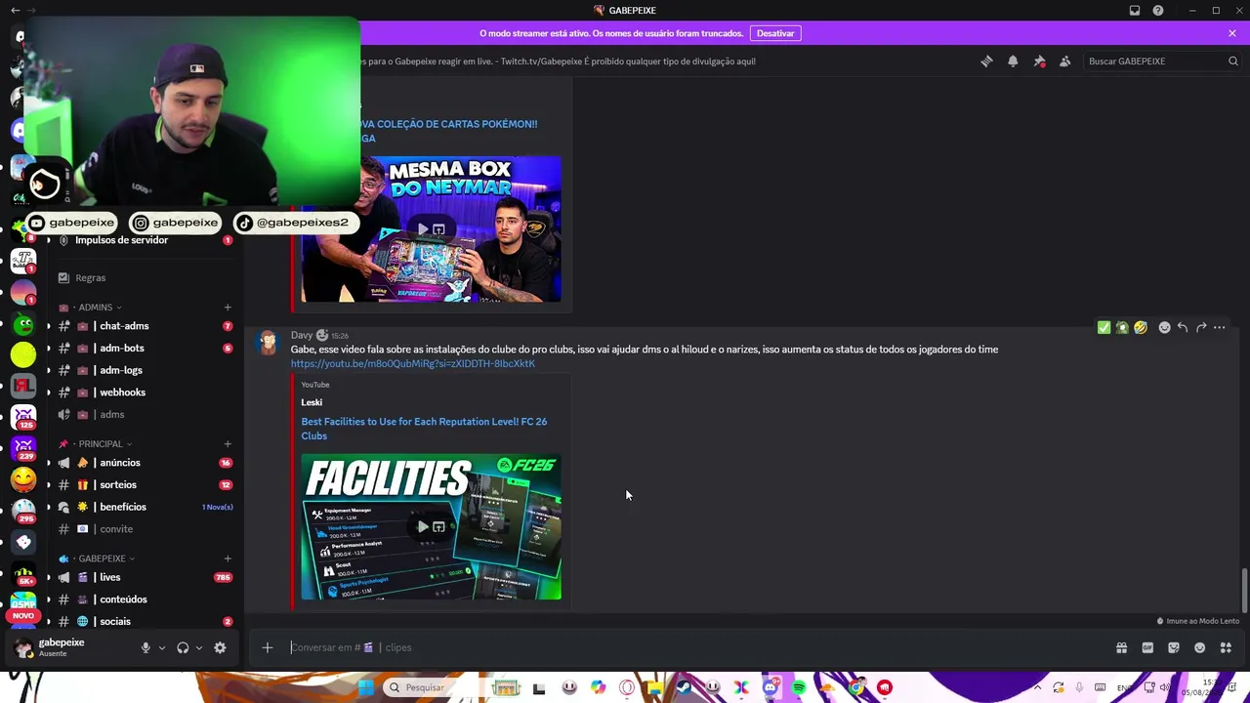Create channel in ADMINS category
The image size is (1250, 703).
pos(228,308)
